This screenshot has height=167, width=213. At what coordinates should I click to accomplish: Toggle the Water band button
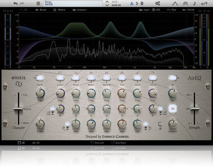91,78
